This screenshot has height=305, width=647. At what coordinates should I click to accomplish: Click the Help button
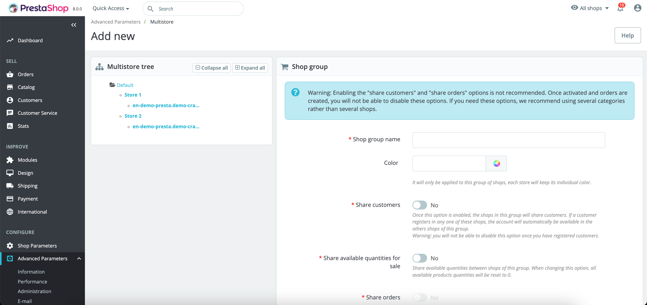coord(627,35)
